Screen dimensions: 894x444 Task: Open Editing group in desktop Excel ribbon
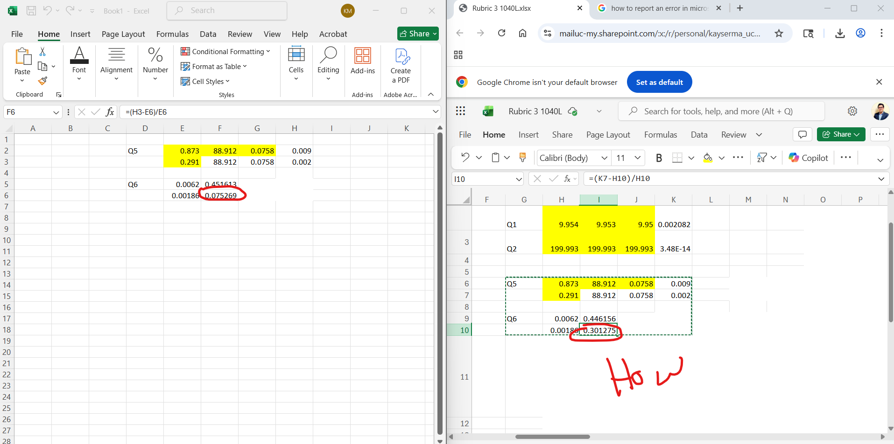coord(328,63)
